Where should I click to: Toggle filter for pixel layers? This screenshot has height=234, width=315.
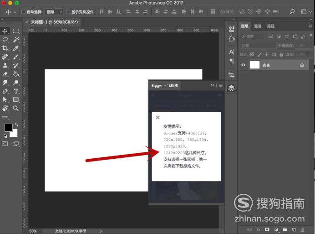tap(271, 36)
